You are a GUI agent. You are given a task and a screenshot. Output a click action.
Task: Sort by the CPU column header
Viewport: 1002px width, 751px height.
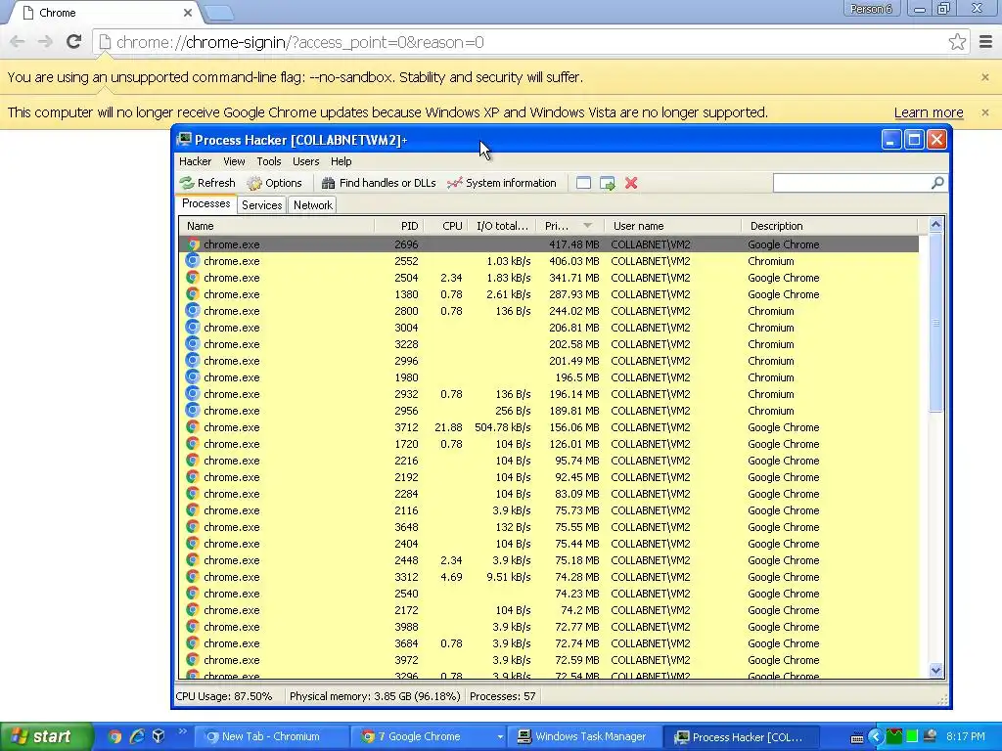pos(446,226)
